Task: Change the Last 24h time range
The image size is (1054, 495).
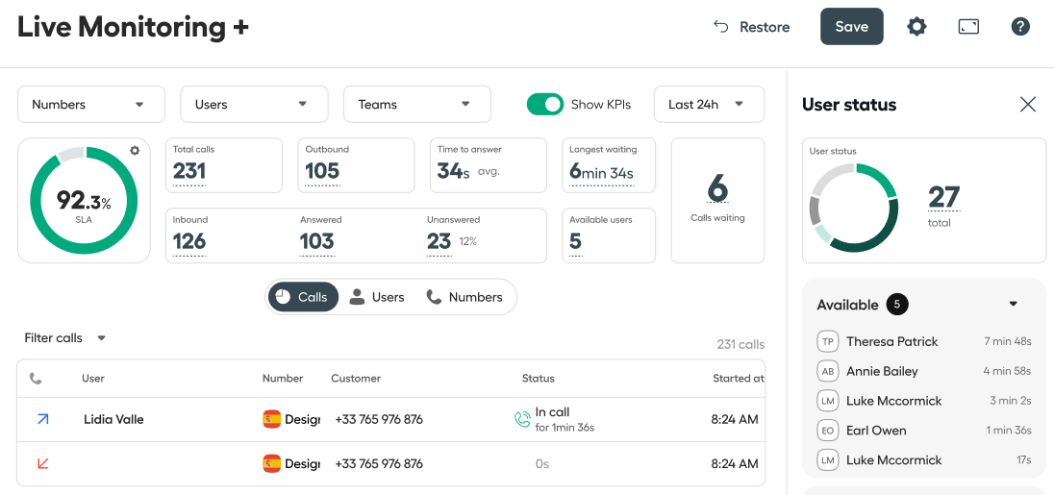Action: [x=709, y=104]
